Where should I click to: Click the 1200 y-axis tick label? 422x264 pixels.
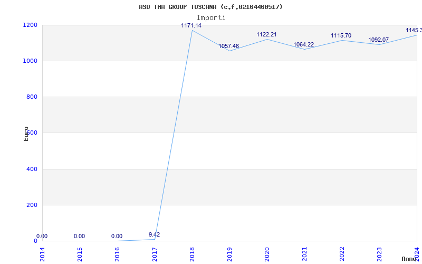click(x=31, y=25)
